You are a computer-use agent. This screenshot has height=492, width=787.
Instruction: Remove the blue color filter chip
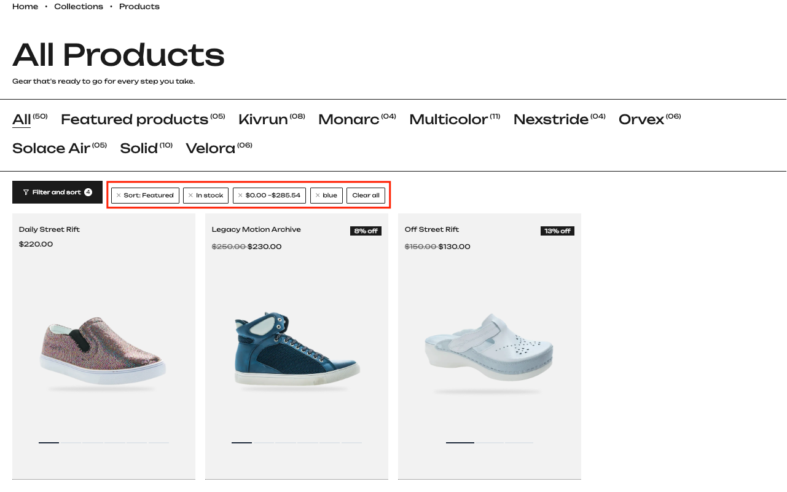[x=326, y=196]
